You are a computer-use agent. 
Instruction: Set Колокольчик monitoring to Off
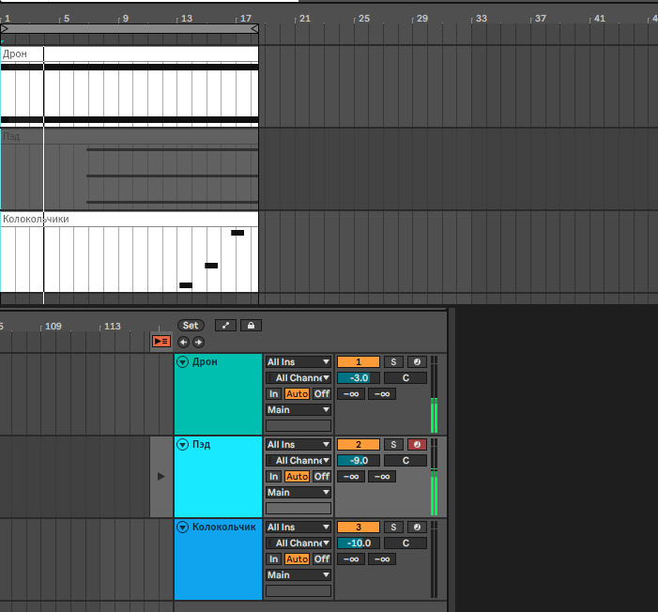point(322,559)
